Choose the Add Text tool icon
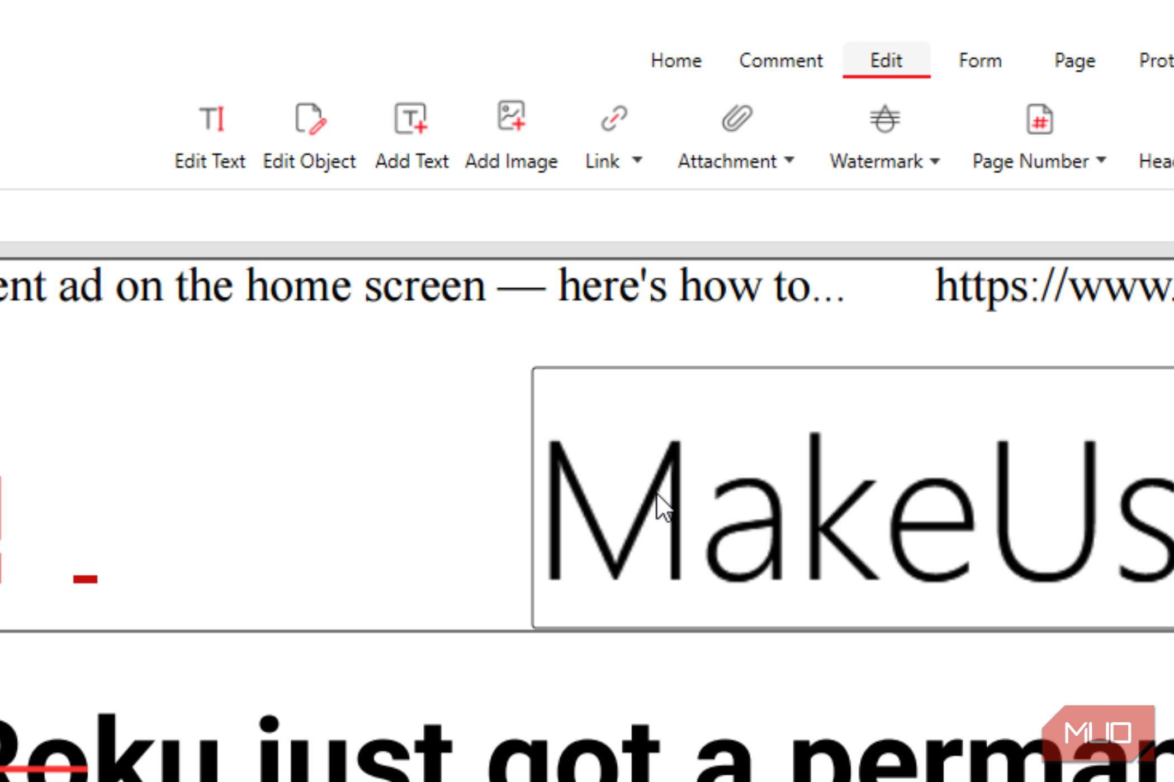The height and width of the screenshot is (782, 1174). point(411,118)
